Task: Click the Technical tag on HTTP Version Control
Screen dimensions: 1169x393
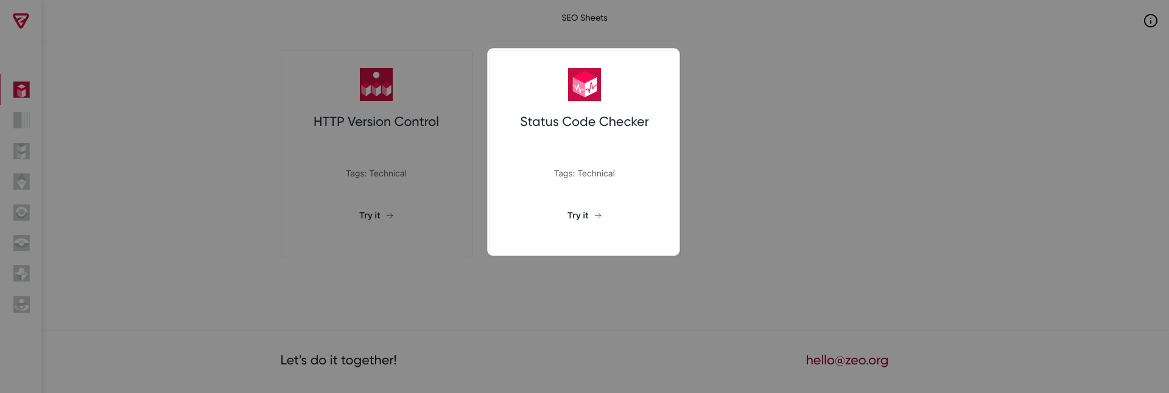Action: 388,173
